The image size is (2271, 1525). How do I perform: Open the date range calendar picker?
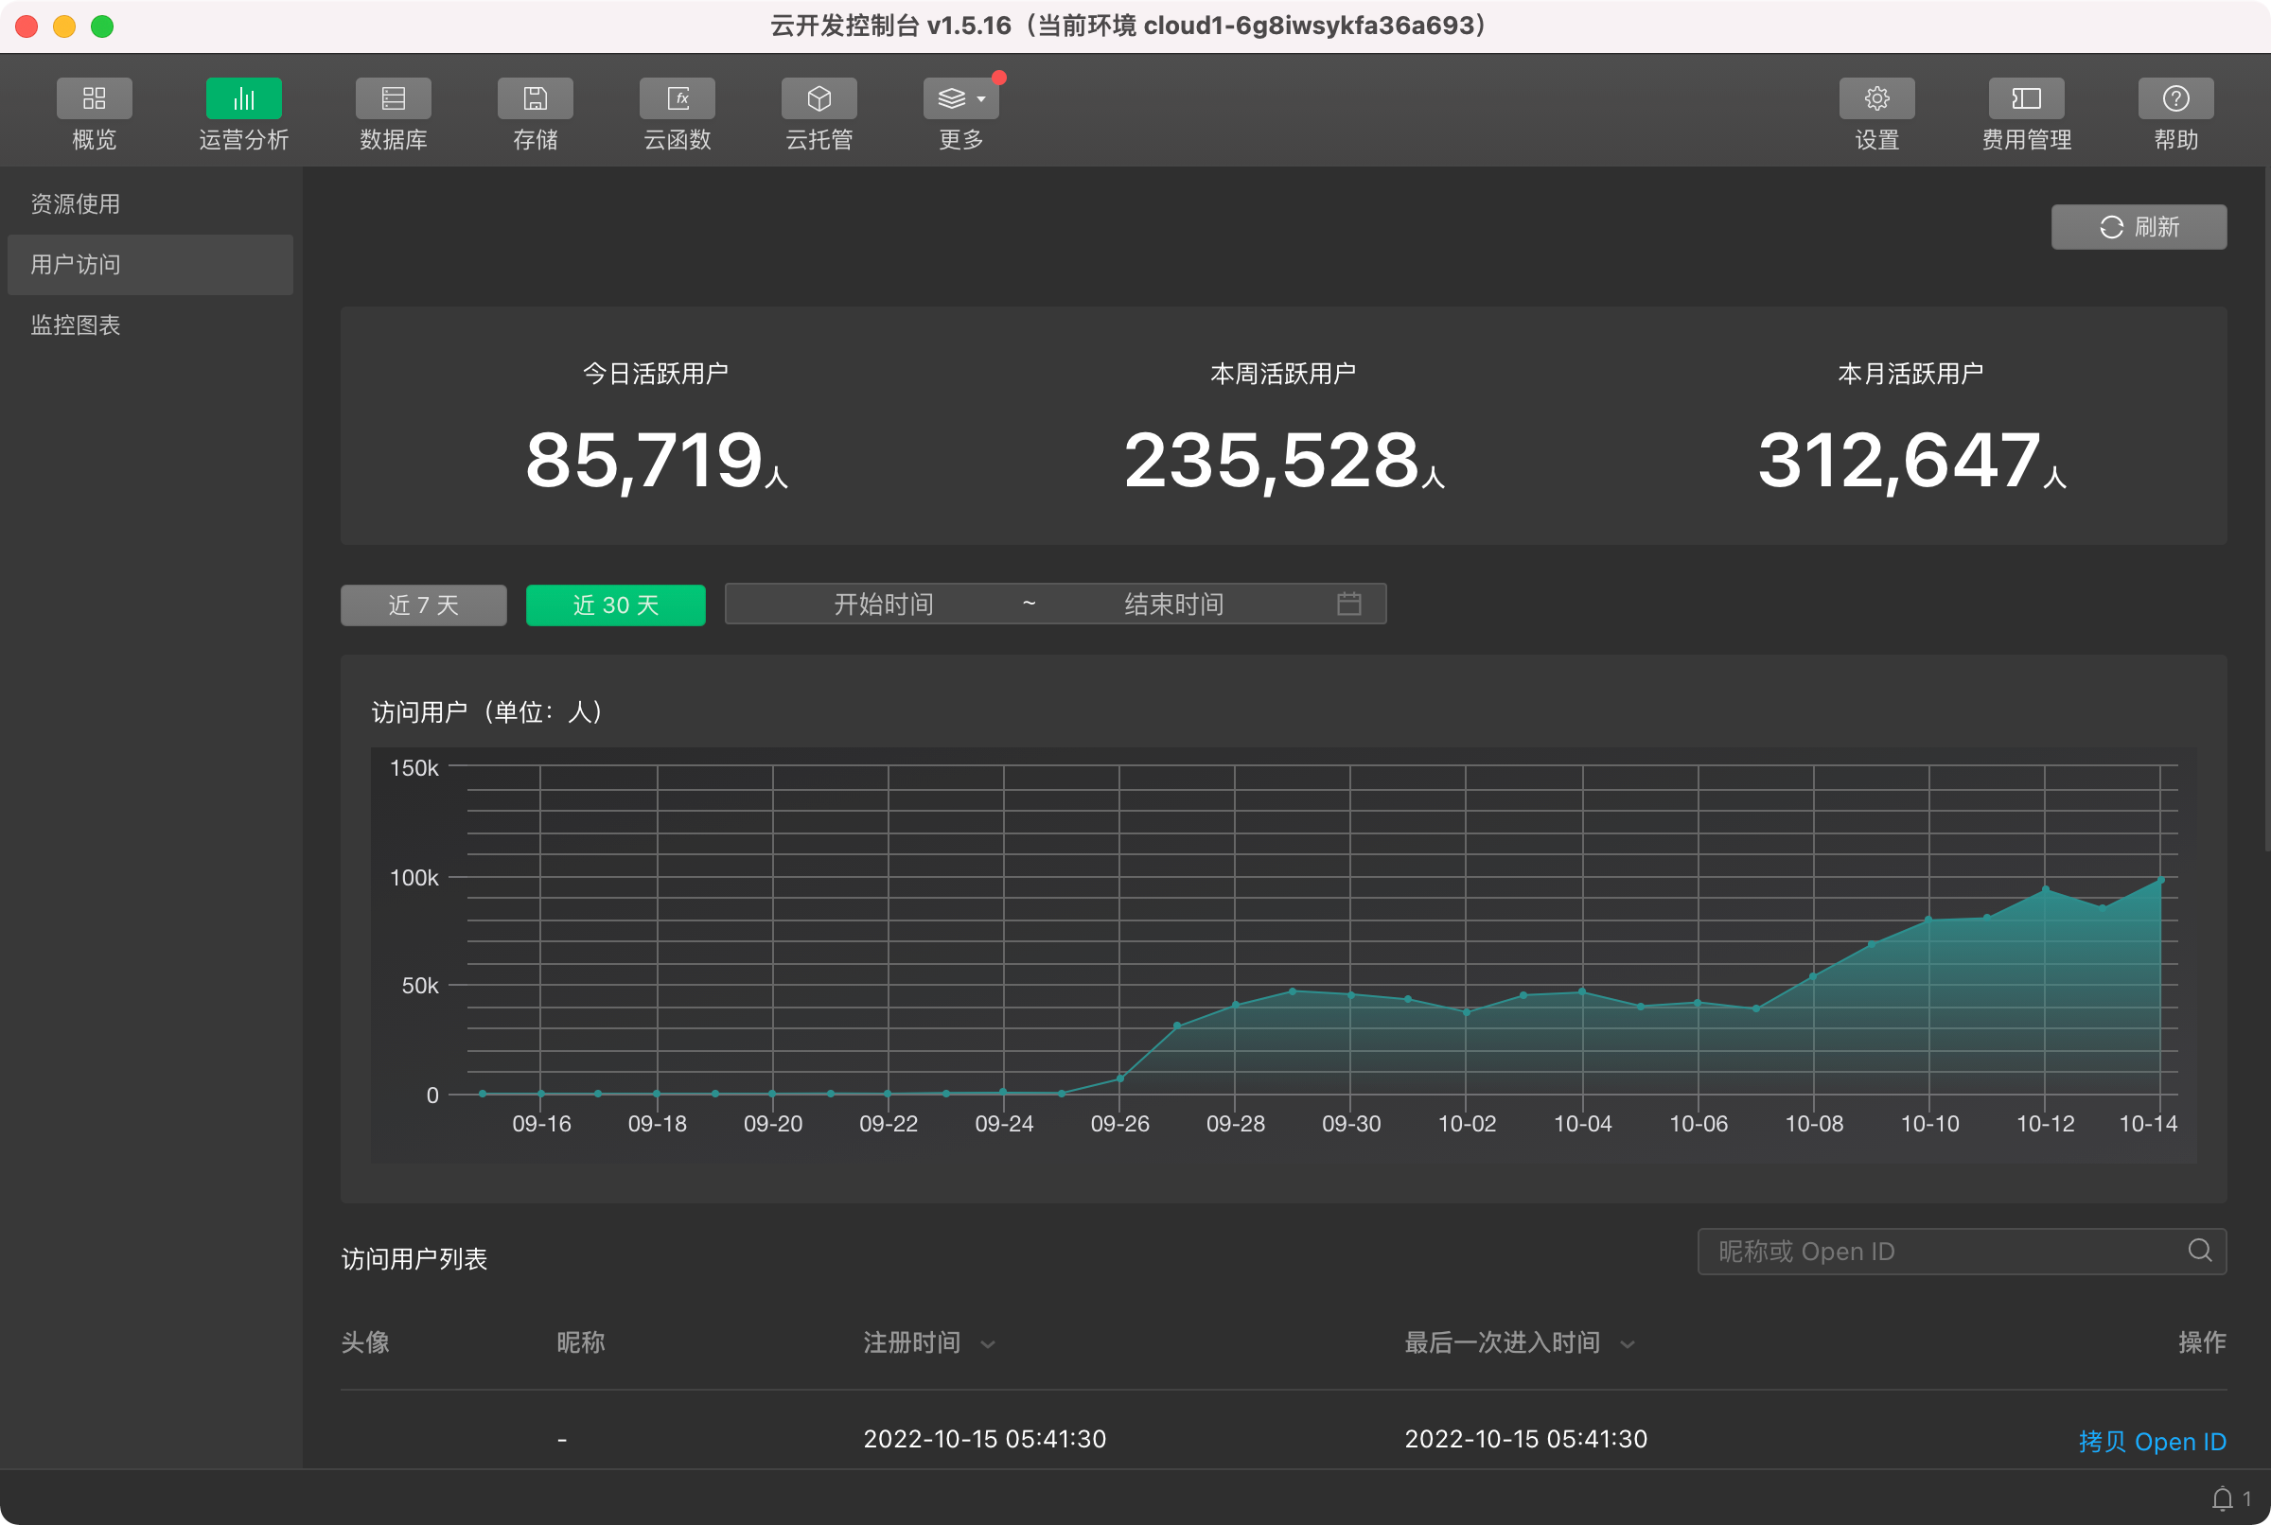click(x=1348, y=604)
